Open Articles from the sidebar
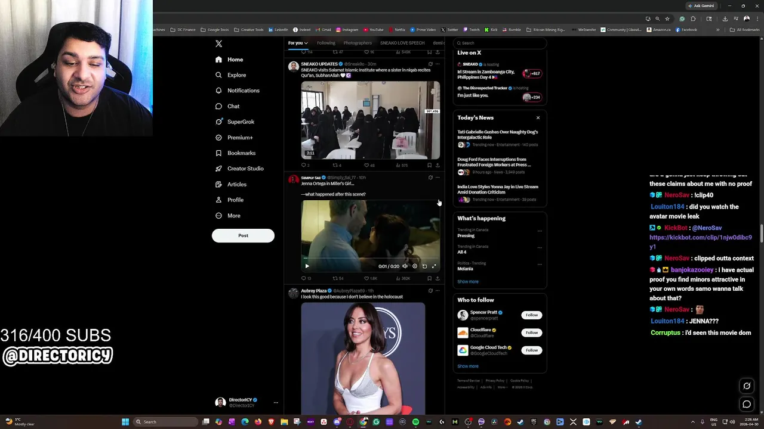 coord(230,184)
